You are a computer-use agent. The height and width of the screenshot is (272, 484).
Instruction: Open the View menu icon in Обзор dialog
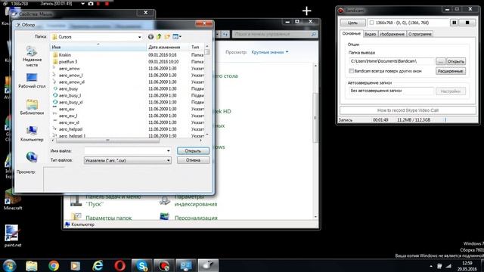pyautogui.click(x=177, y=37)
